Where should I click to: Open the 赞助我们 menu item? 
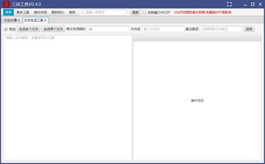(58, 12)
